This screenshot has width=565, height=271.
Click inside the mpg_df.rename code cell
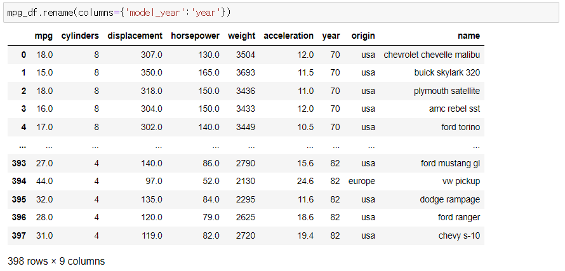coord(281,13)
